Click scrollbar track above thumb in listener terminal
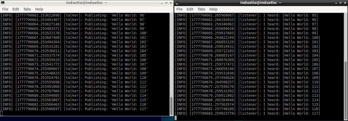 pos(345,37)
